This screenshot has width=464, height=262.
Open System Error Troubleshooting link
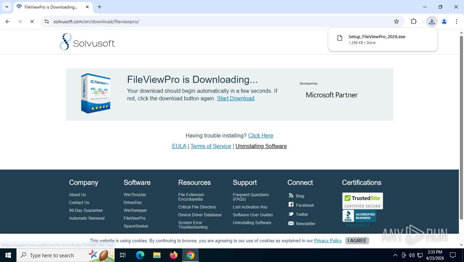coord(193,225)
